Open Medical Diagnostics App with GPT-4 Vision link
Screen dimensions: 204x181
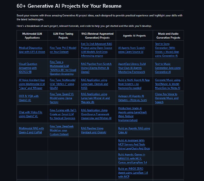click(32, 50)
